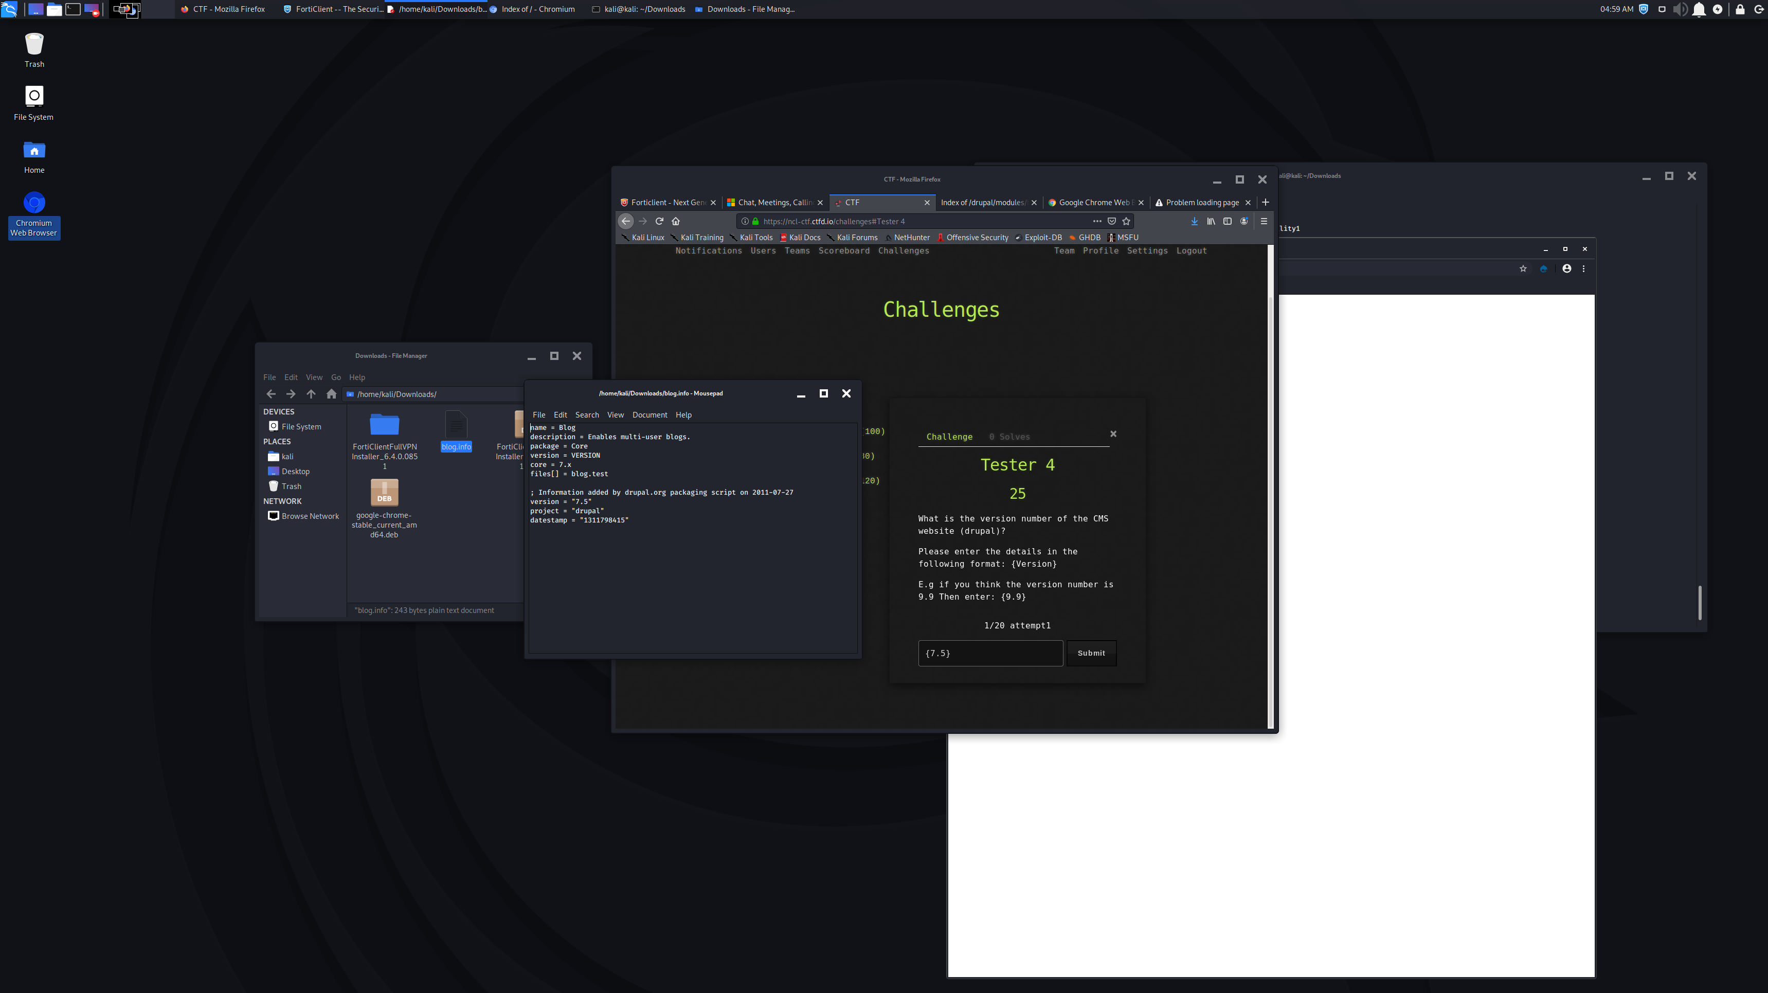Reload the CTF page in Firefox
This screenshot has height=993, width=1768.
pyautogui.click(x=659, y=221)
